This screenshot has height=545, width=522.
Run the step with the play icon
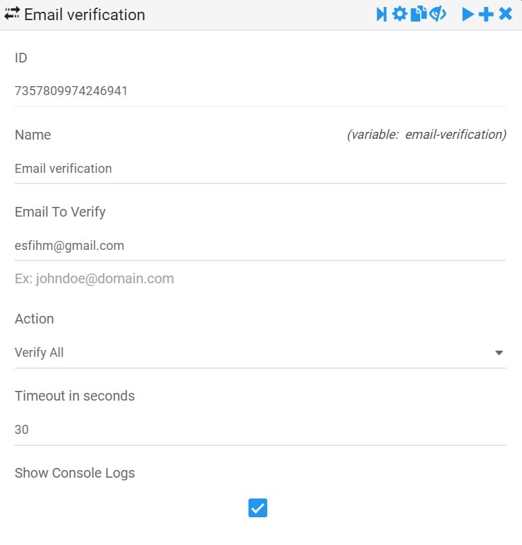[x=467, y=15]
